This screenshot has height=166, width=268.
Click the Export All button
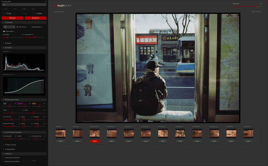tap(36, 18)
